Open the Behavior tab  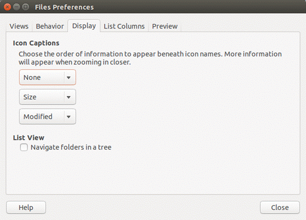[x=50, y=26]
